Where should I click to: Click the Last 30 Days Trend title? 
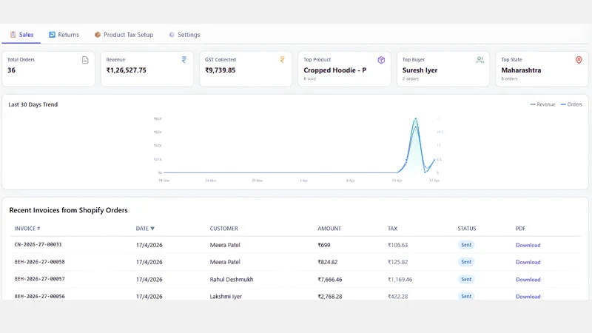33,104
